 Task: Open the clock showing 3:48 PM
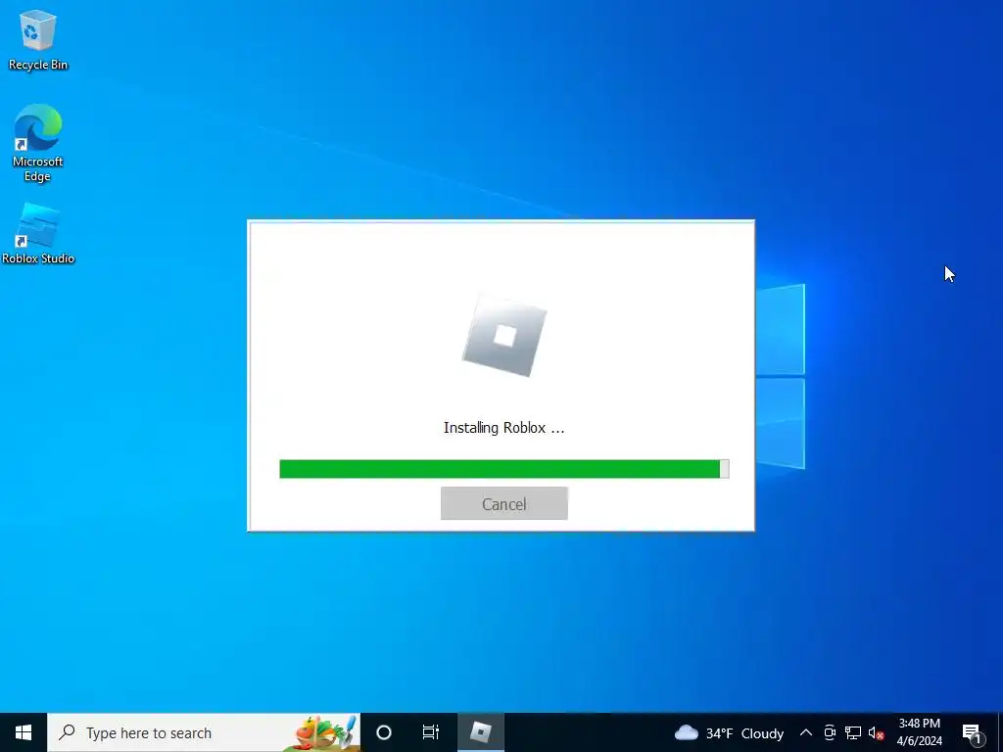(x=919, y=732)
